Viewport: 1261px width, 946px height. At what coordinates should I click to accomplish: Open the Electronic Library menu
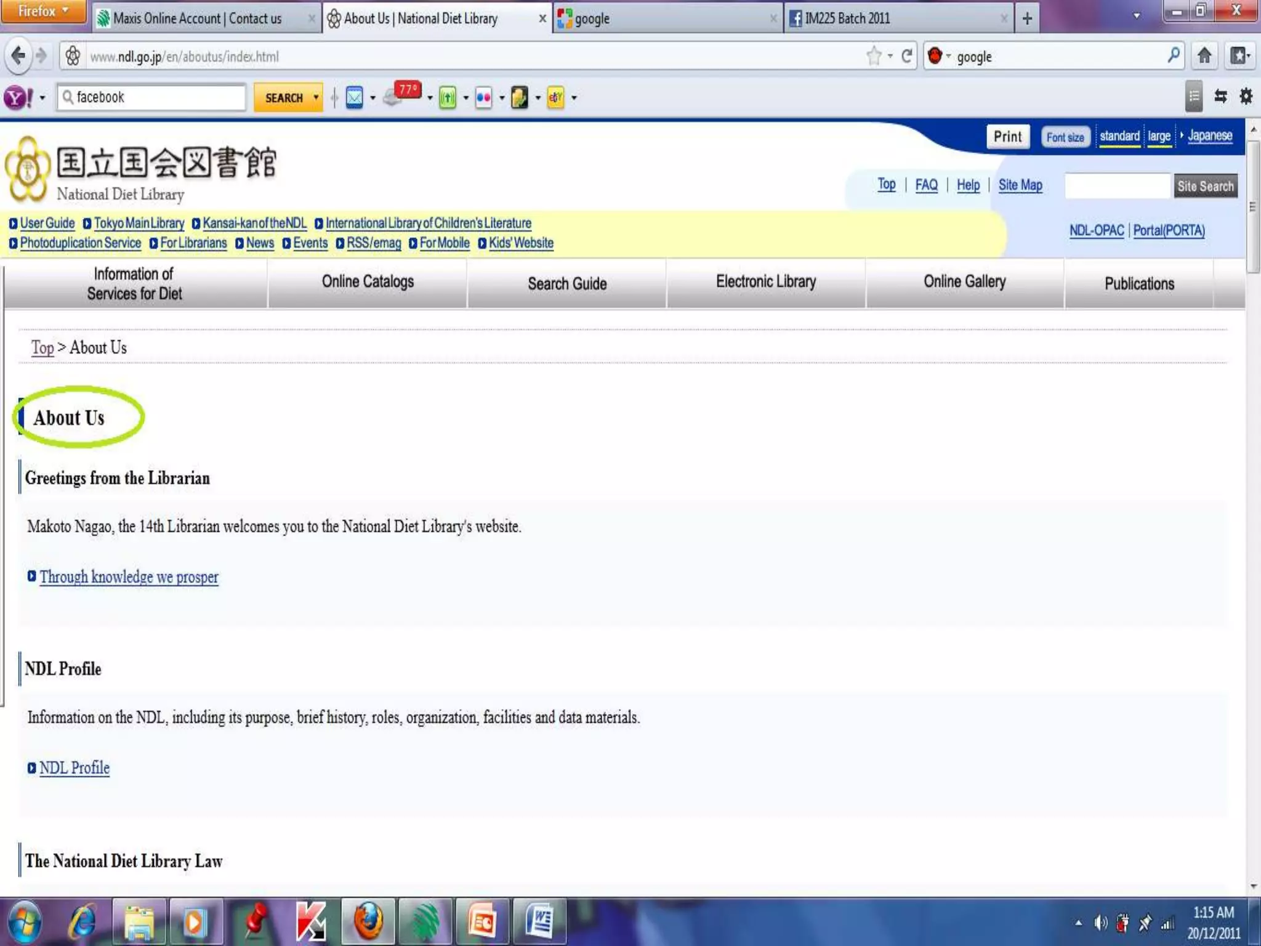click(765, 283)
